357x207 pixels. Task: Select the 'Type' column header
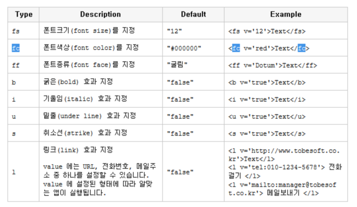[24, 14]
